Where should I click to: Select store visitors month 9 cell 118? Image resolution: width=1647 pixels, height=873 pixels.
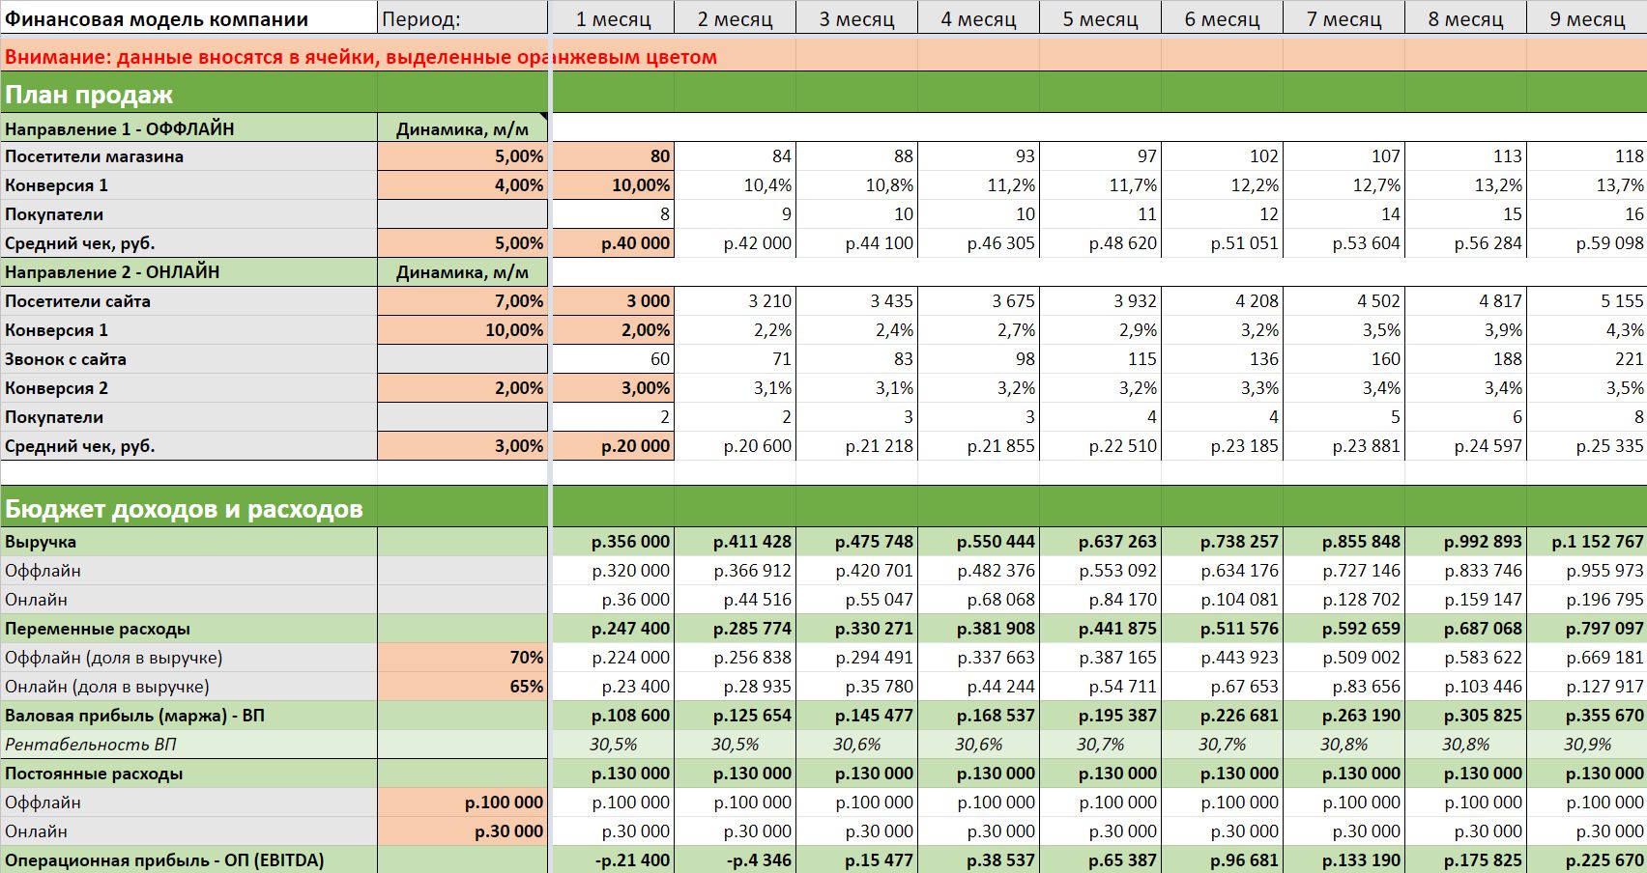pyautogui.click(x=1587, y=156)
